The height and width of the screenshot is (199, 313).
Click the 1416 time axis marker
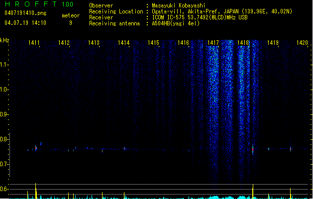click(x=183, y=43)
